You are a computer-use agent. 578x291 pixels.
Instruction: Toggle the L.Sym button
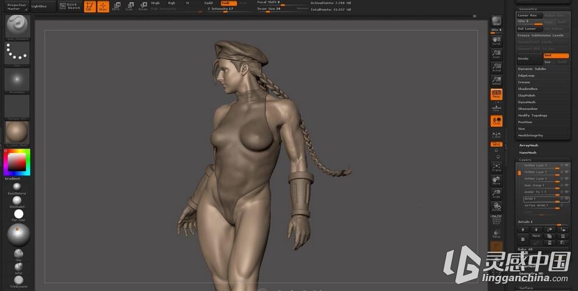(x=497, y=134)
